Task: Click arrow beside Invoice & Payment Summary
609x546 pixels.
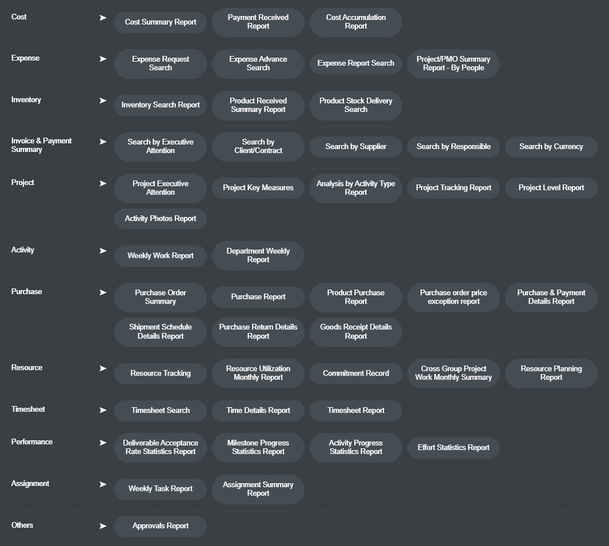Action: tap(103, 142)
